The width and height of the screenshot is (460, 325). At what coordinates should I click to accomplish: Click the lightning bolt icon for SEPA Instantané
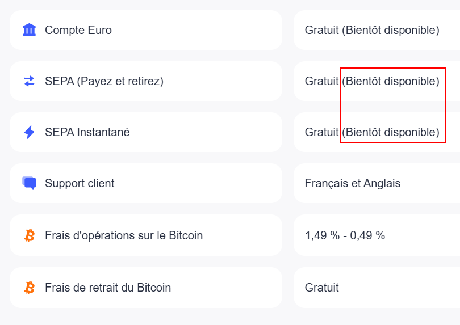coord(29,132)
